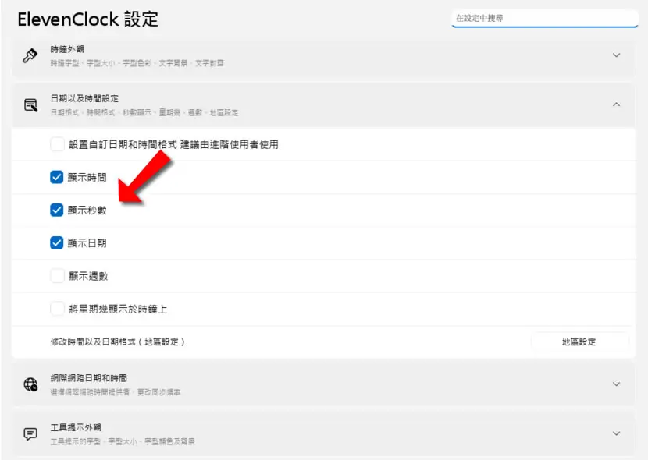Screen dimensions: 648x460
Task: Click the 地區設定 button
Action: 580,341
